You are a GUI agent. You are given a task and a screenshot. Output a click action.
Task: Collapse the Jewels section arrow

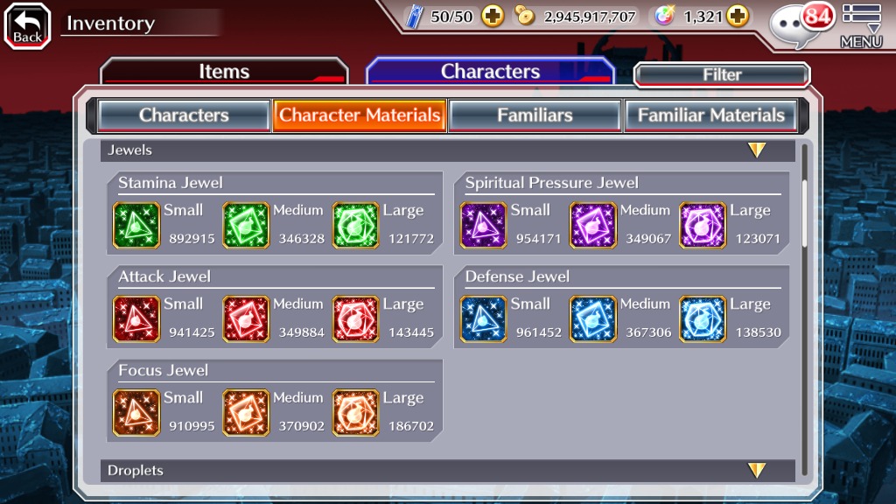(x=757, y=150)
